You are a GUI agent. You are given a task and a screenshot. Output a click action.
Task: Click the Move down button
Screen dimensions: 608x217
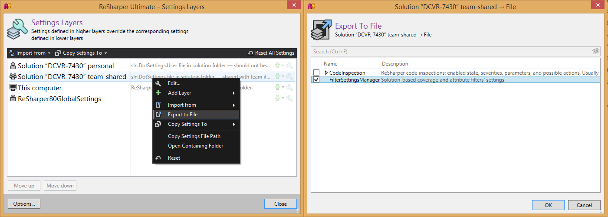click(x=60, y=186)
